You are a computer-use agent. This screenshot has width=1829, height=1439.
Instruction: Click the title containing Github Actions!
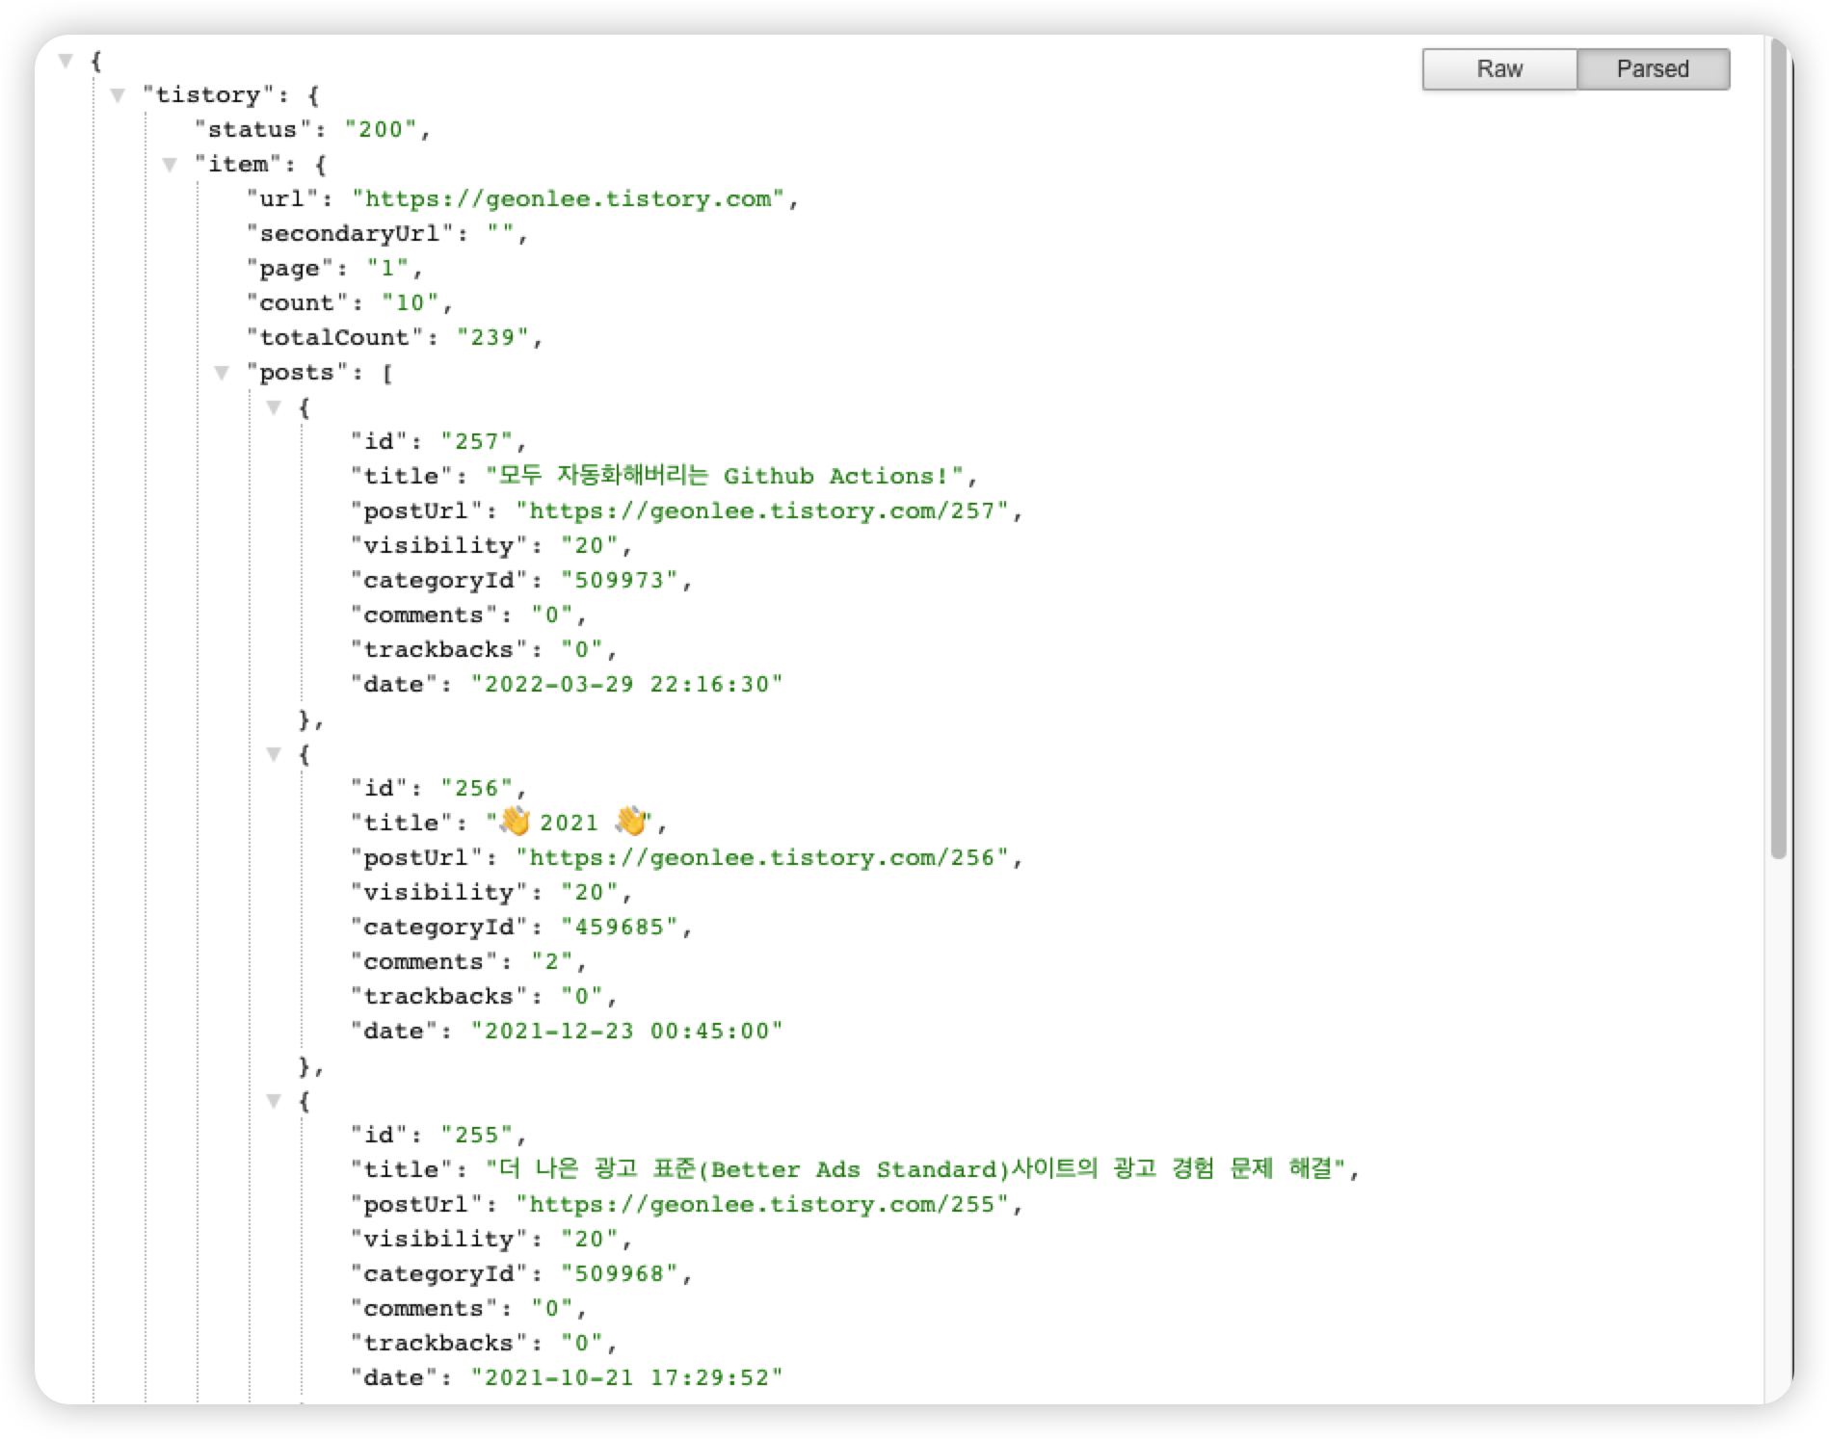pos(725,476)
